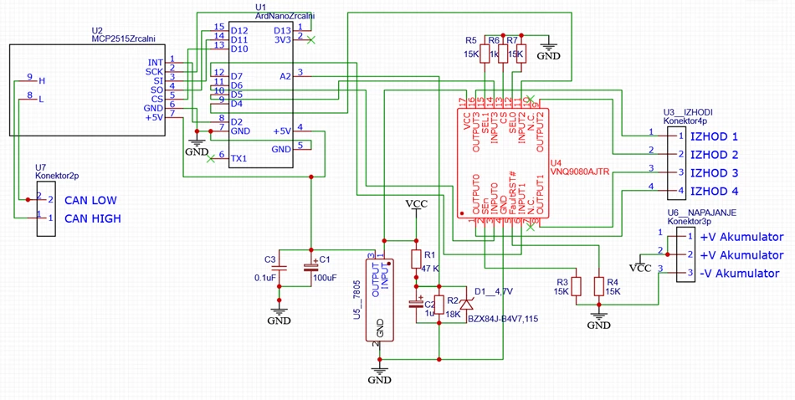Select resistor R5 symbol
The height and width of the screenshot is (400, 795).
pyautogui.click(x=485, y=54)
